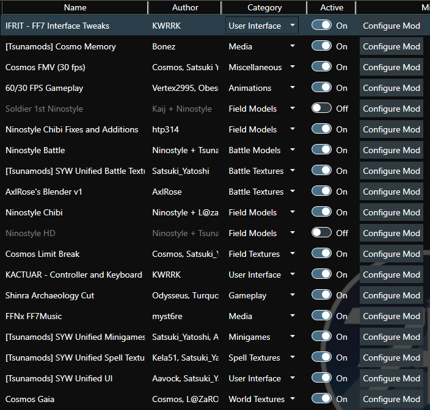This screenshot has width=430, height=410.
Task: Sort by the Active column header
Action: (x=332, y=7)
